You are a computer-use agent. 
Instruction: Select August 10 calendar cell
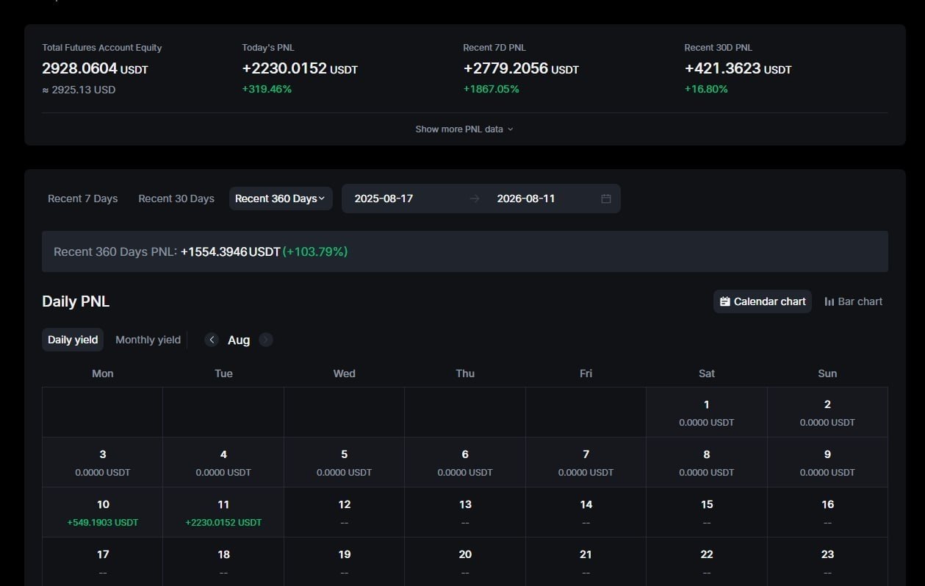(x=103, y=512)
